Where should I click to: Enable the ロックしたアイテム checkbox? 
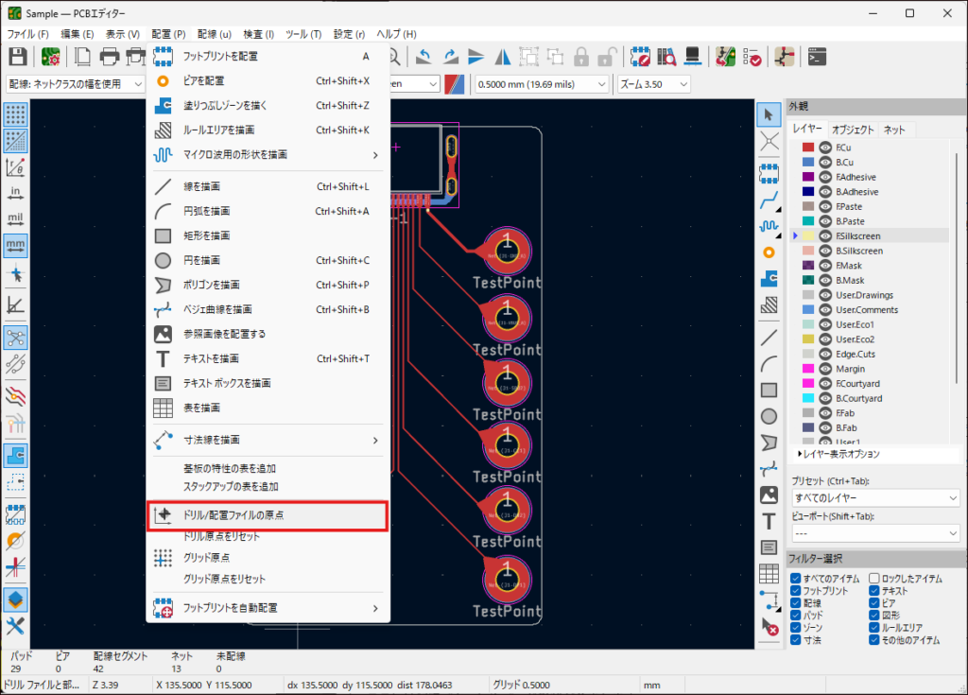(x=874, y=578)
